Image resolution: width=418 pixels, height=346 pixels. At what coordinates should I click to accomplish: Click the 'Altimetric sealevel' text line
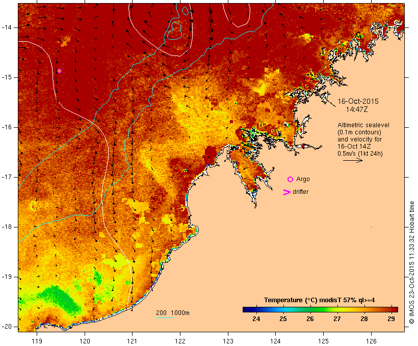click(363, 125)
